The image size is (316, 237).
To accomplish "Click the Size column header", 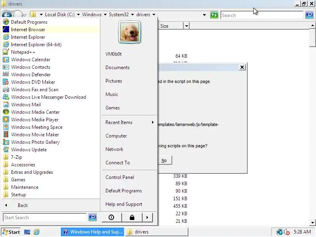I will click(171, 26).
